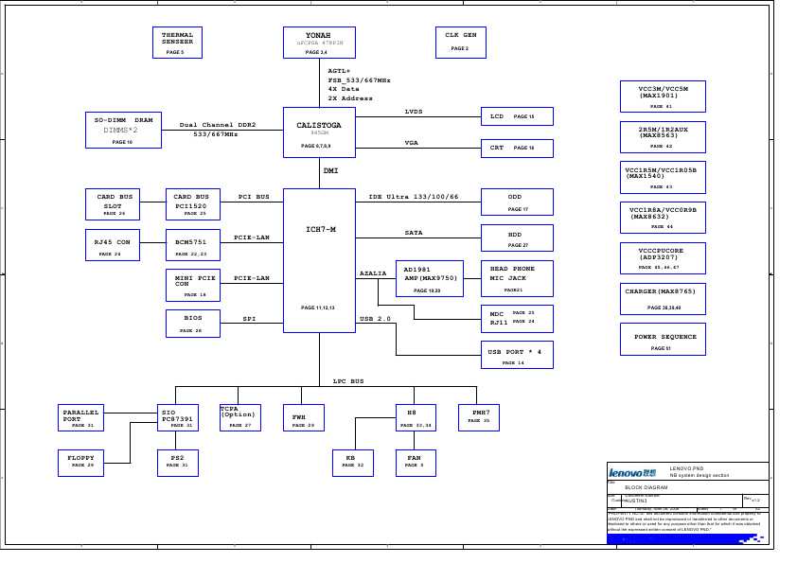The width and height of the screenshot is (797, 563).
Task: Select the CARD BUS SLOT block
Action: [113, 204]
